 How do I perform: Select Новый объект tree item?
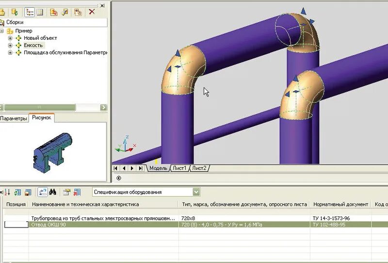40,38
